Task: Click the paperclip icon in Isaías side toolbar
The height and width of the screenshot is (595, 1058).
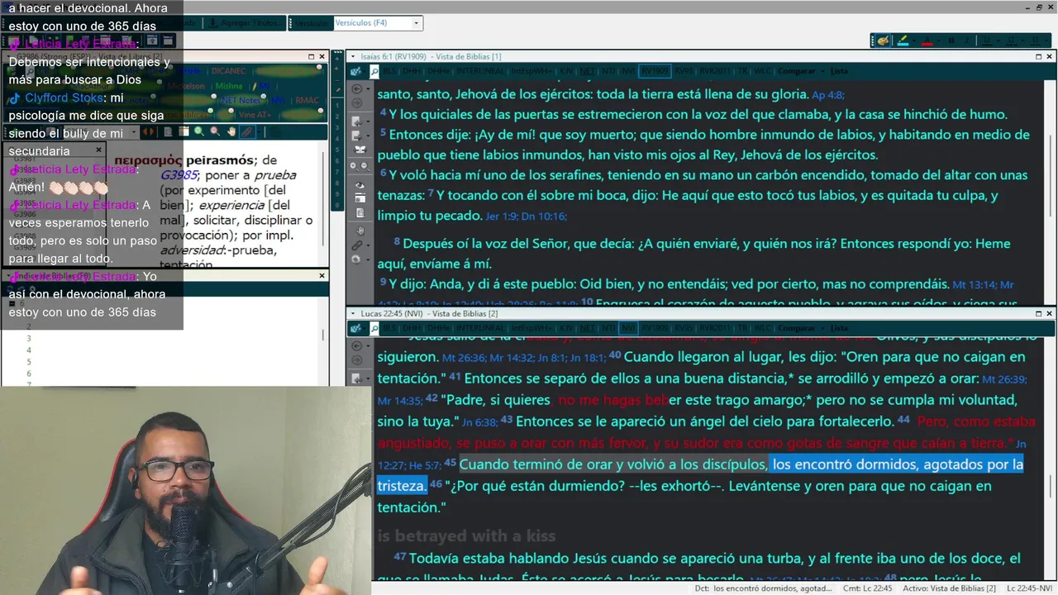Action: 357,245
